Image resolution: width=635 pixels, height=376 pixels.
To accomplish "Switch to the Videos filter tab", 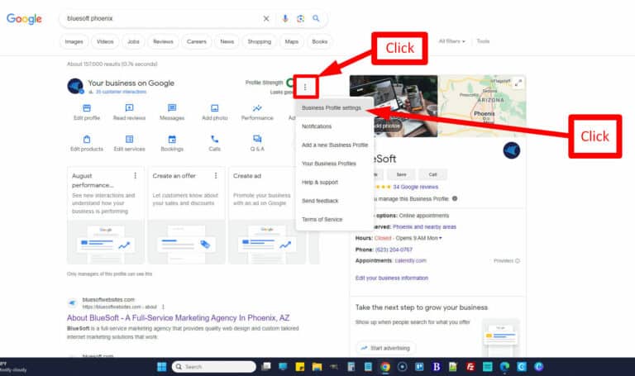I will (x=105, y=41).
